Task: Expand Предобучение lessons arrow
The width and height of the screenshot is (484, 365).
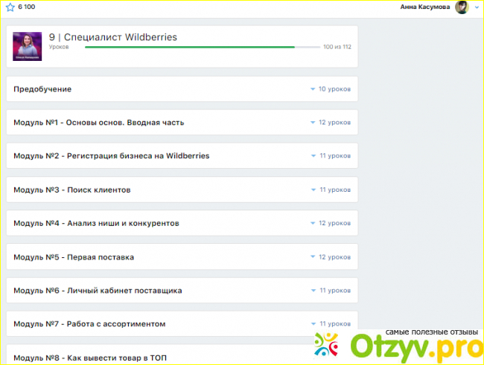Action: point(313,89)
